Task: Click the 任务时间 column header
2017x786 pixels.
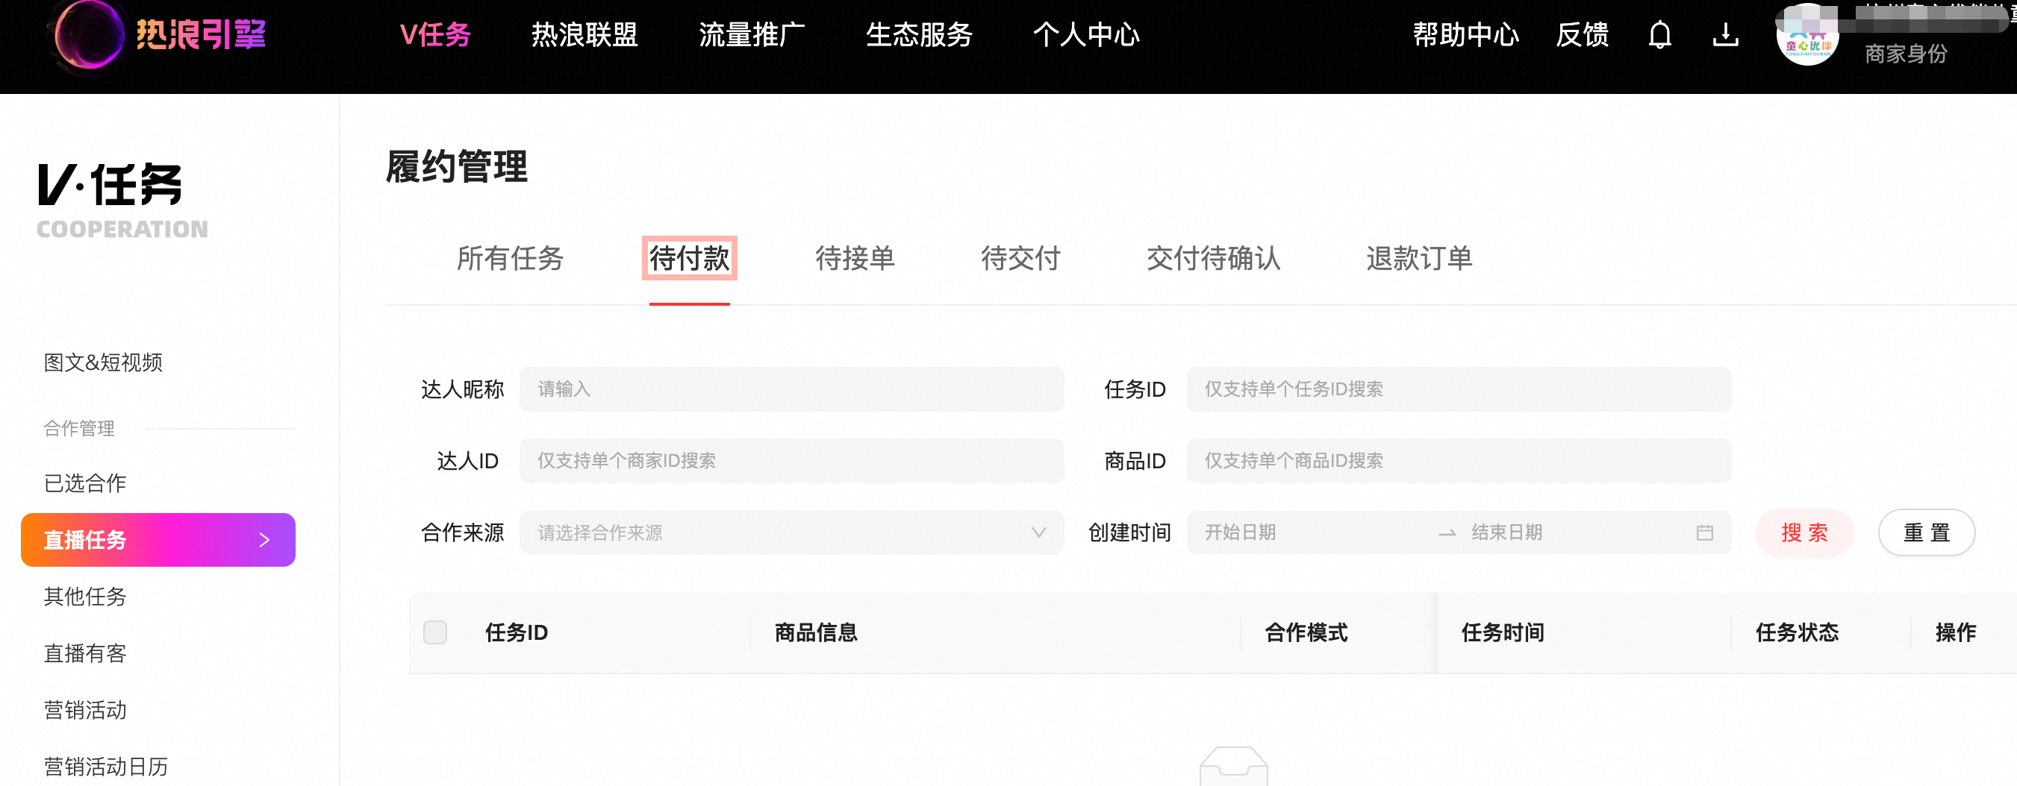Action: (x=1503, y=632)
